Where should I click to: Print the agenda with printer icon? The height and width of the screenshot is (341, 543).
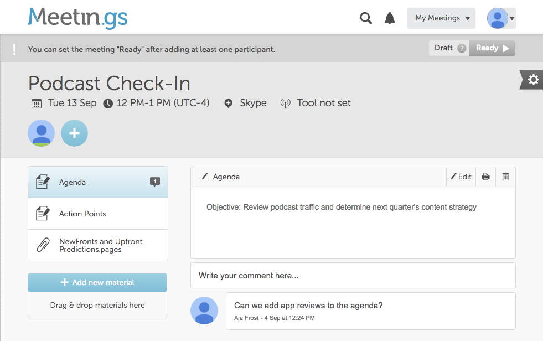coord(485,177)
